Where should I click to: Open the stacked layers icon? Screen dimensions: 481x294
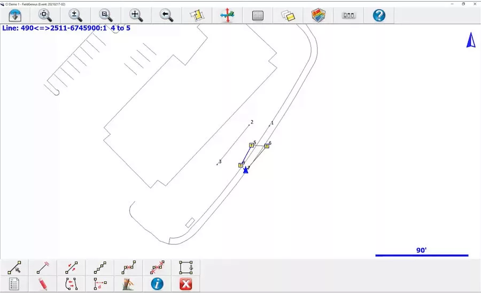[x=288, y=16]
